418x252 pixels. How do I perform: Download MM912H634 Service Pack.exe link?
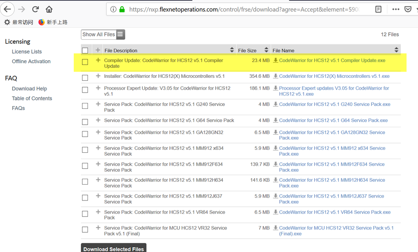coord(332,183)
